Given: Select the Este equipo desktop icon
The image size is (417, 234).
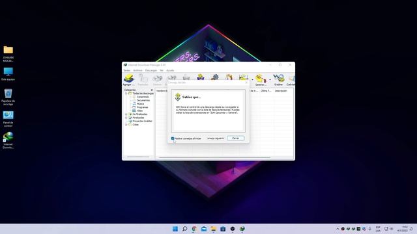Looking at the screenshot, I should [8, 73].
